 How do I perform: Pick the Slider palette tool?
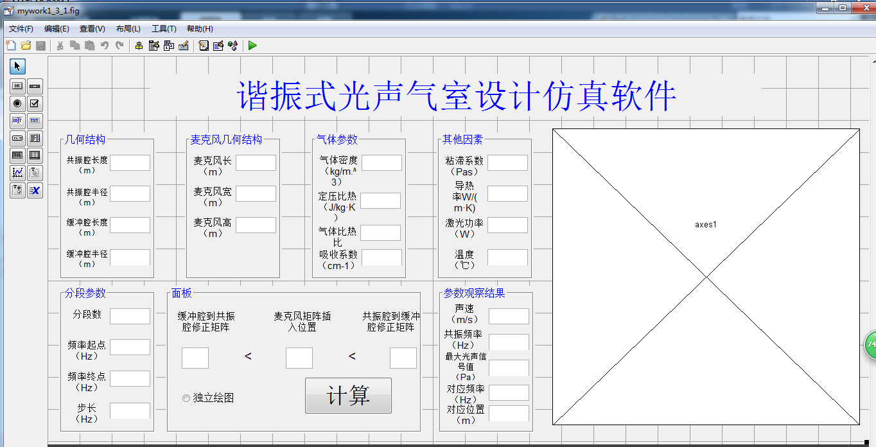coord(35,85)
